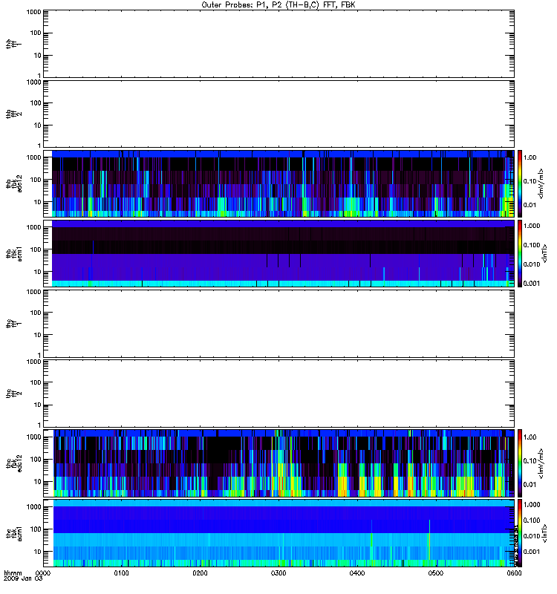
Task: Click the 1.000 label on thb scm1 color bar
Action: pos(532,226)
